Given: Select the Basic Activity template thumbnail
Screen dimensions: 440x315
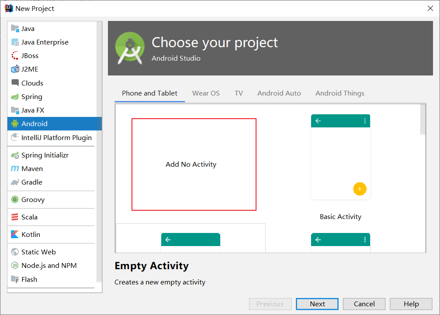Looking at the screenshot, I should (x=340, y=157).
